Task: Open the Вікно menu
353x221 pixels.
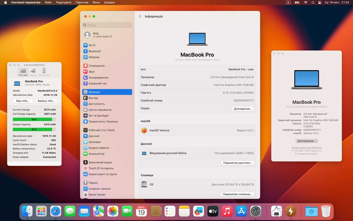Action: tap(96, 2)
